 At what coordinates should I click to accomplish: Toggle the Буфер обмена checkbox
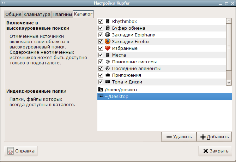tap(101, 28)
